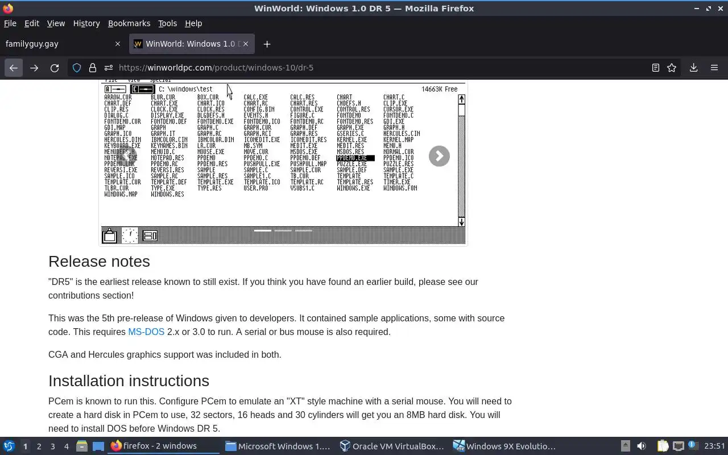This screenshot has width=728, height=455.
Task: Switch to virtual desktop 4
Action: (66, 446)
